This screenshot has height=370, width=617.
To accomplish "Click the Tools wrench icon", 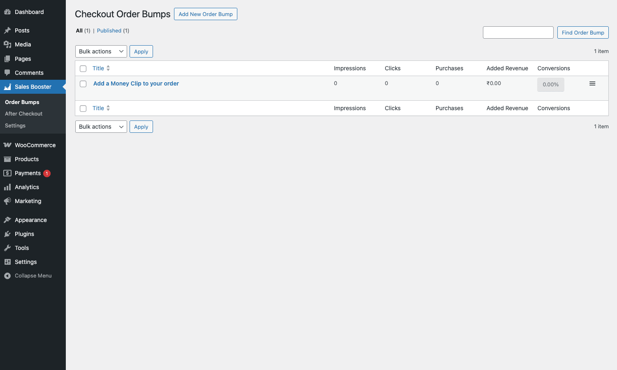I will pos(7,248).
